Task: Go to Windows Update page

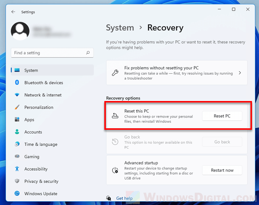Action: [41, 194]
